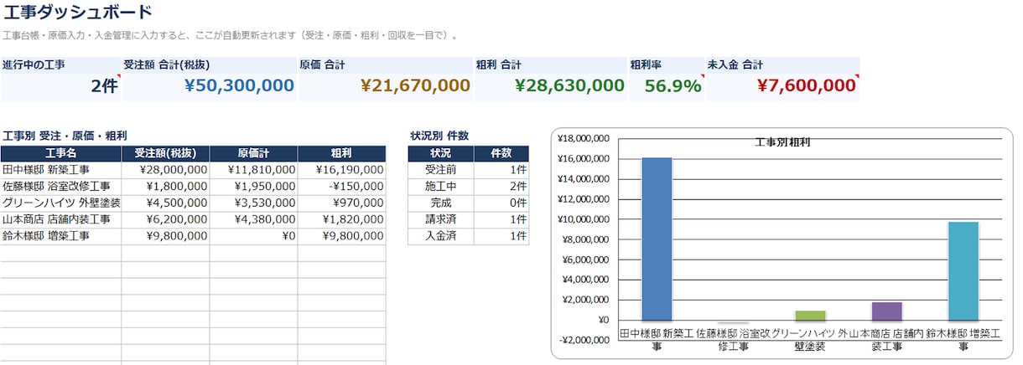Click the -¥2,000,000 axis label
The width and height of the screenshot is (1023, 365).
coord(583,340)
